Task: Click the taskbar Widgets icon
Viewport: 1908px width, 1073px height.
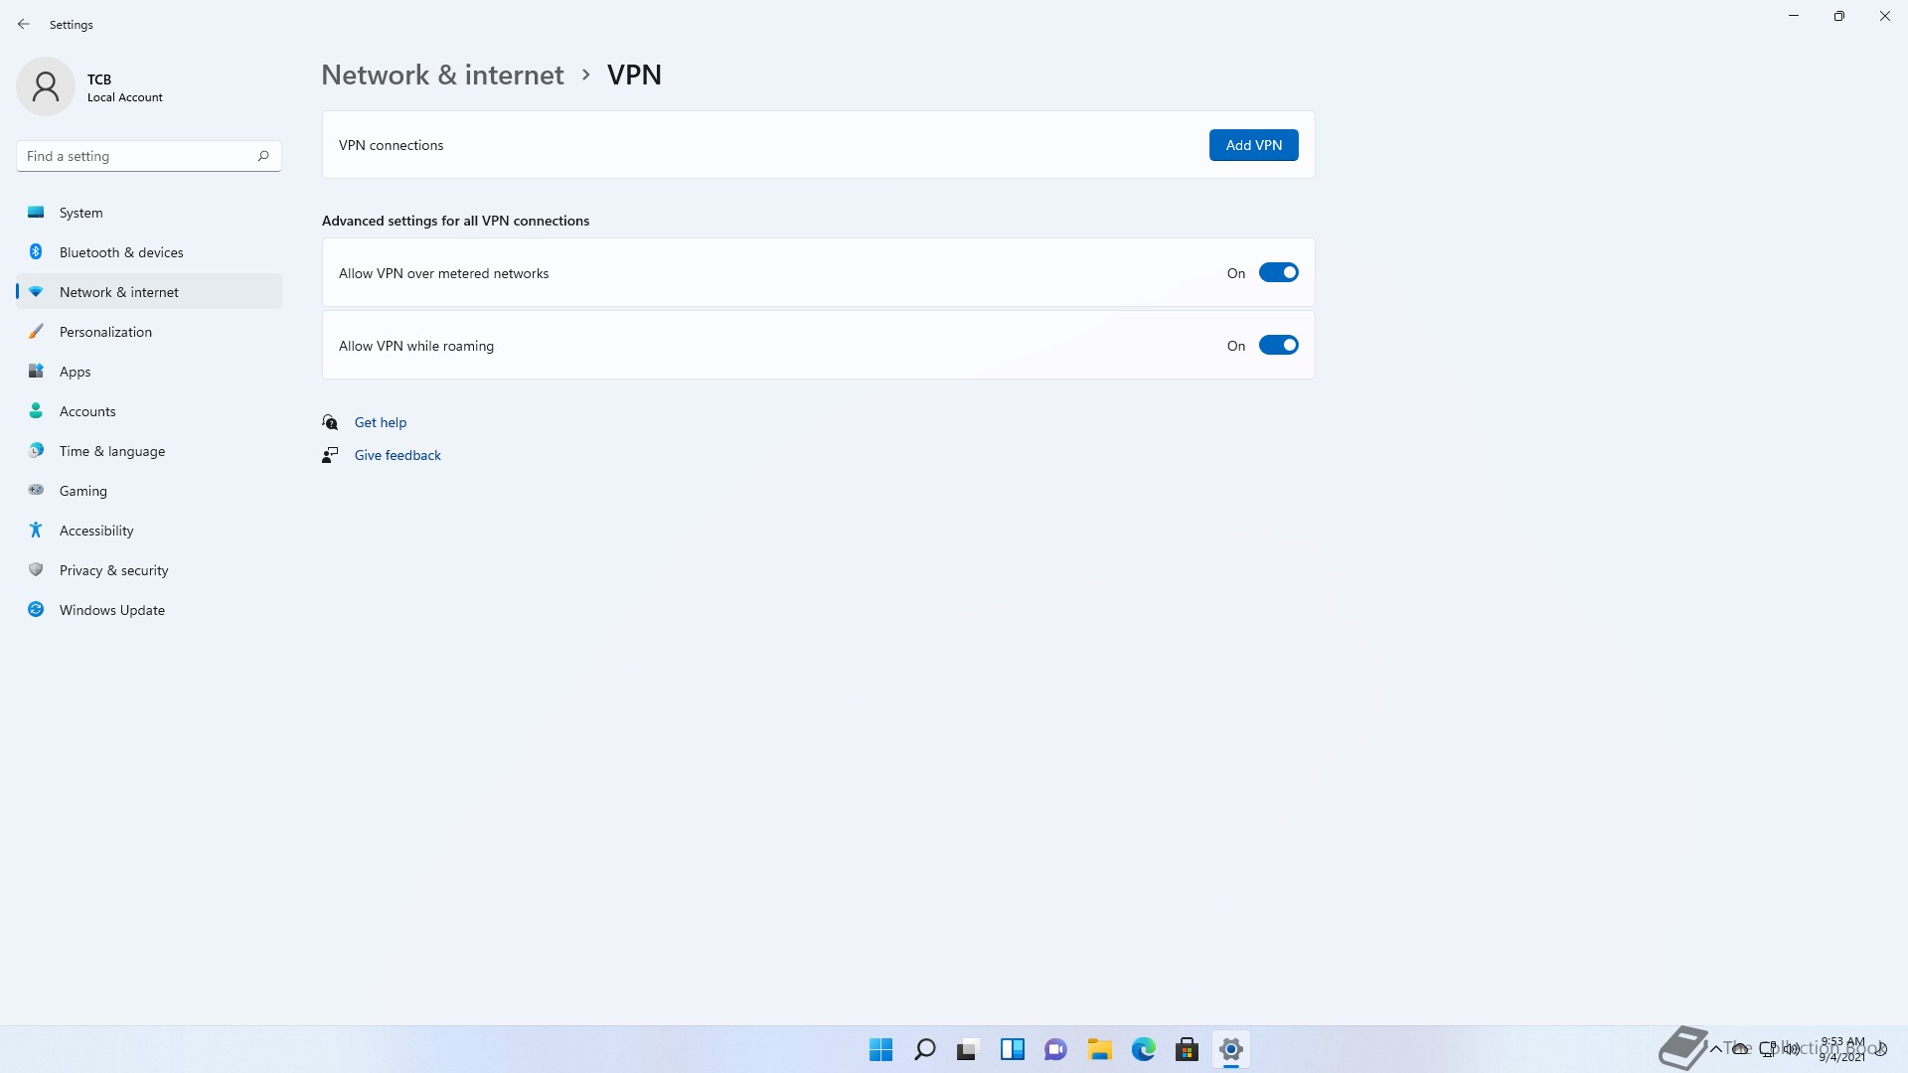Action: click(1012, 1049)
